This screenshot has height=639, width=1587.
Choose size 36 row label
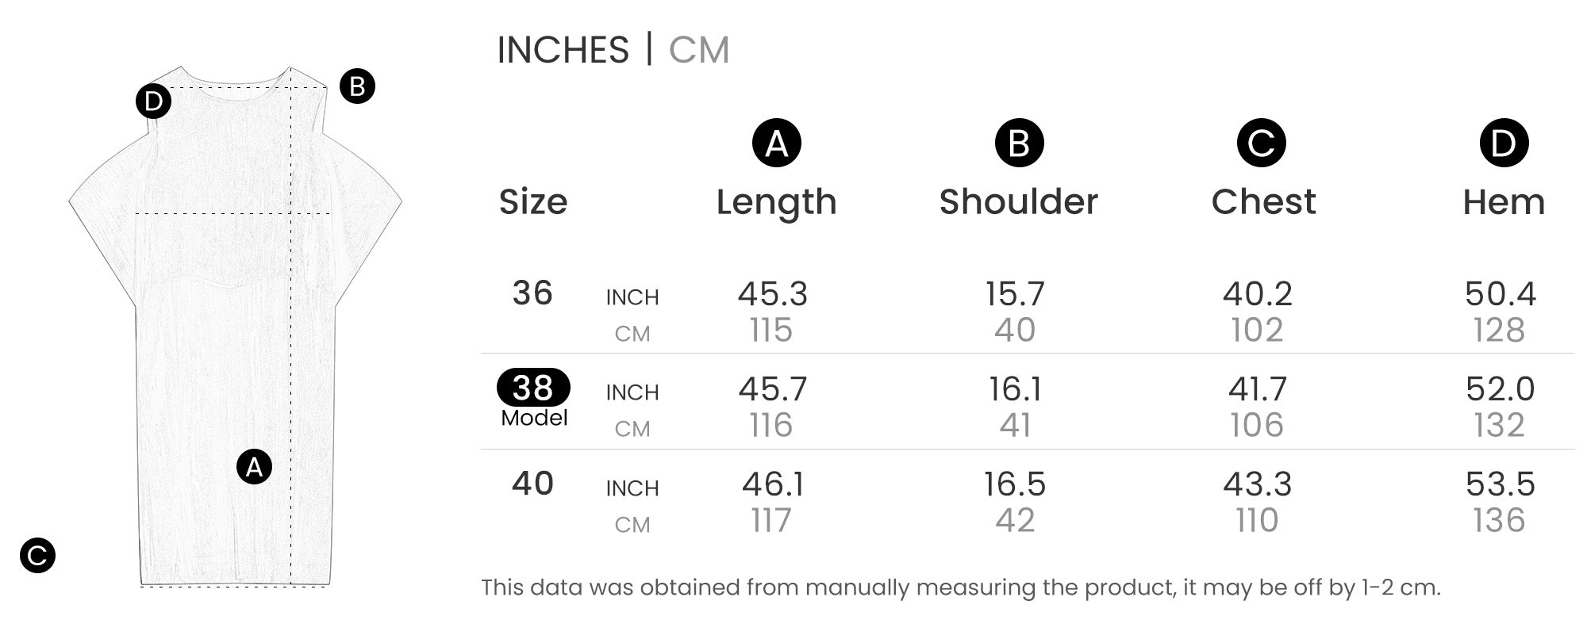click(x=532, y=293)
